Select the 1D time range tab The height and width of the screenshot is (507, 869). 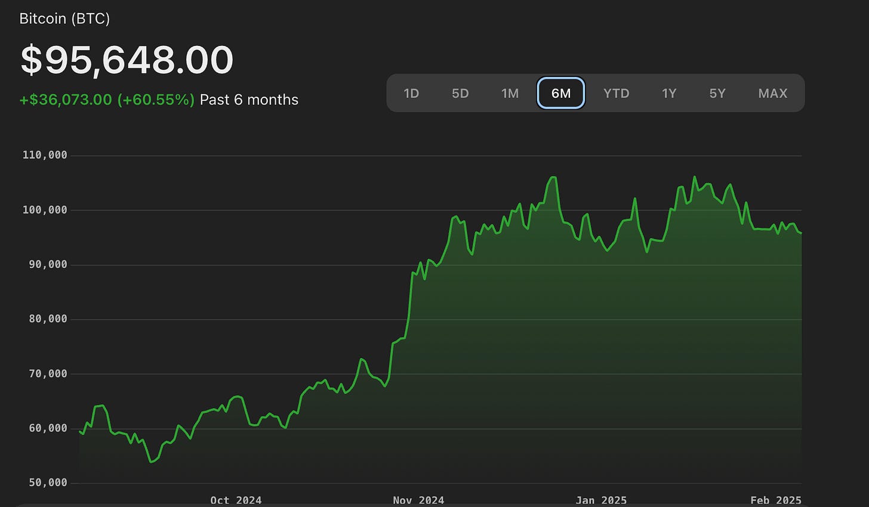pos(411,93)
